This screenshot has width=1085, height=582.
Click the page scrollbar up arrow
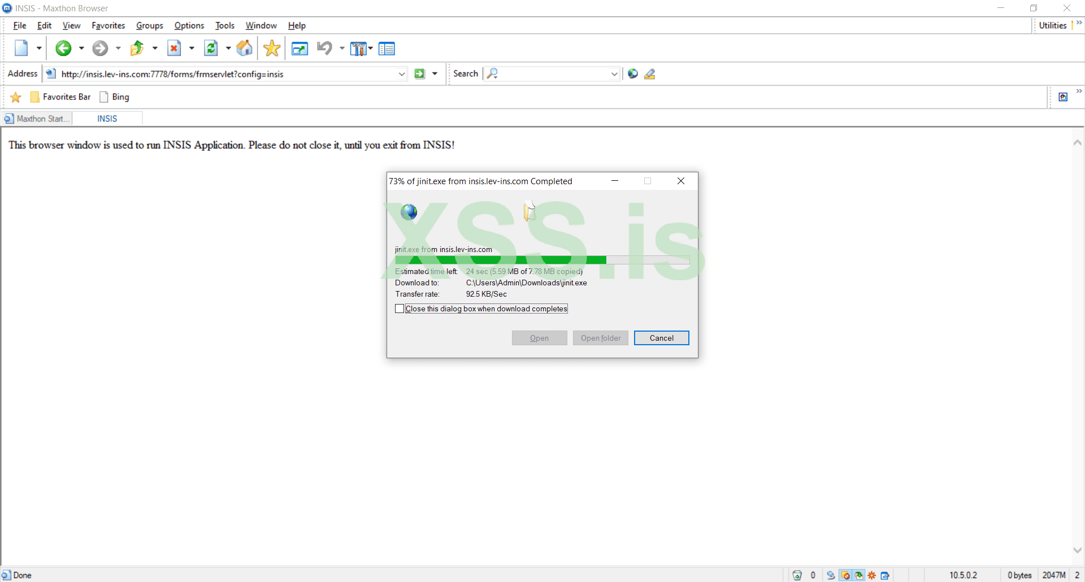pyautogui.click(x=1078, y=143)
